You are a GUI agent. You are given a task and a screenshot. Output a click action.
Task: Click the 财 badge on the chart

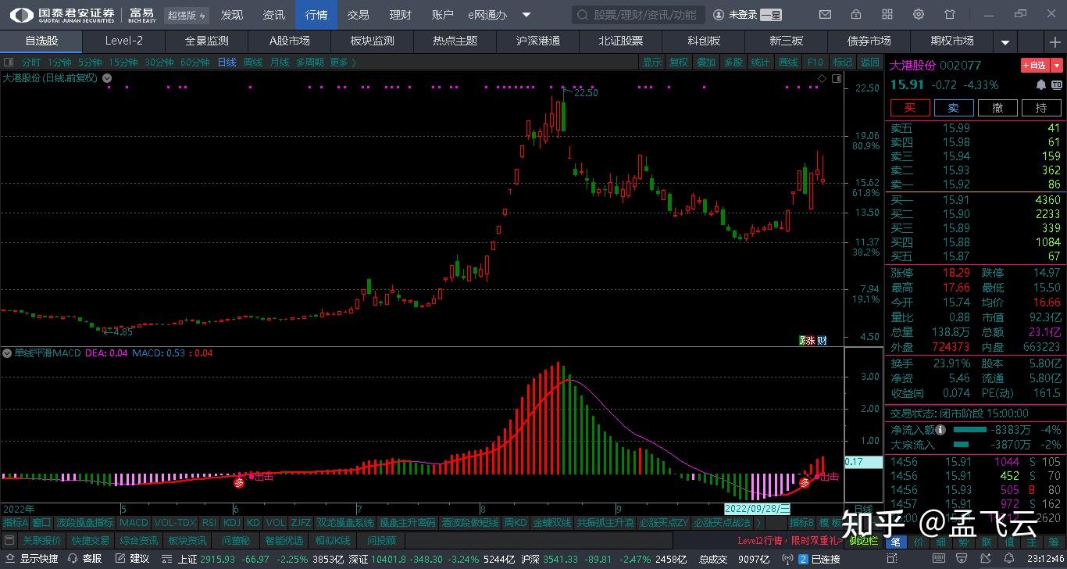pyautogui.click(x=822, y=340)
